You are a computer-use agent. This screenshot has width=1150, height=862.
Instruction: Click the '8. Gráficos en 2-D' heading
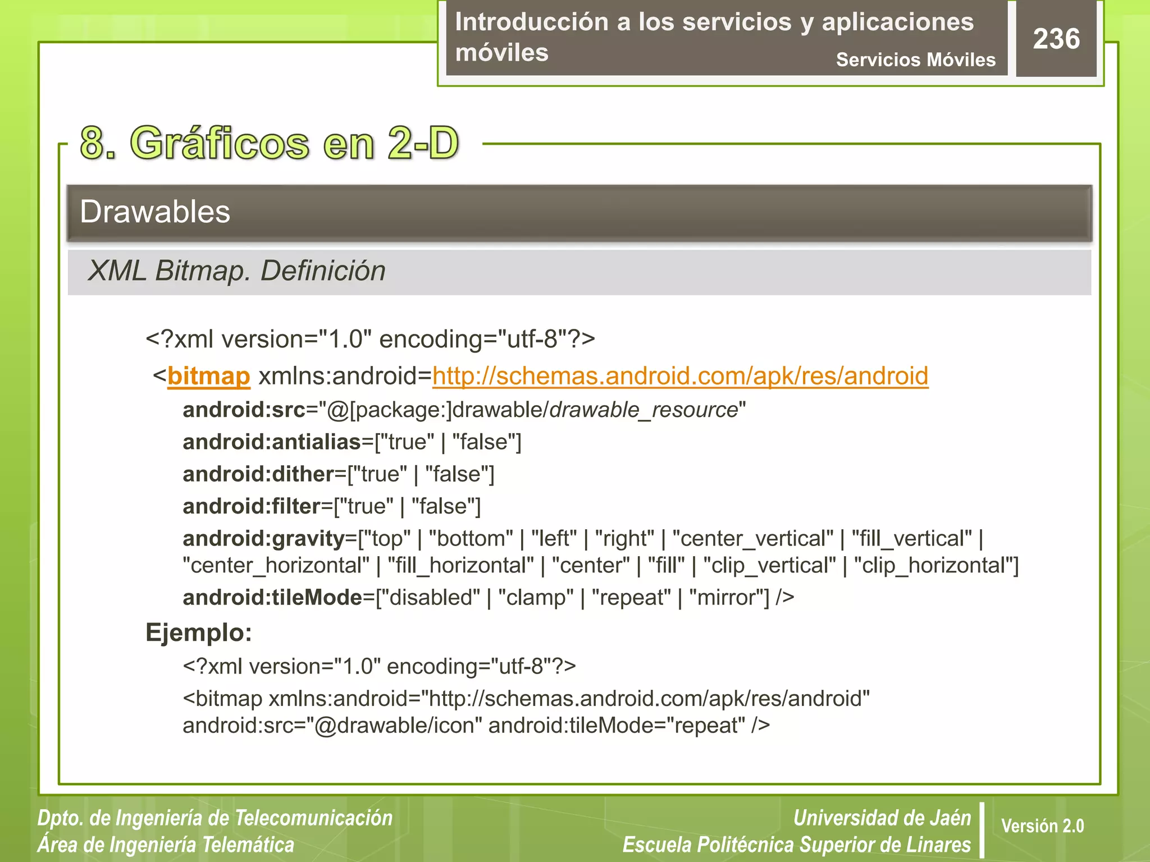pos(270,143)
